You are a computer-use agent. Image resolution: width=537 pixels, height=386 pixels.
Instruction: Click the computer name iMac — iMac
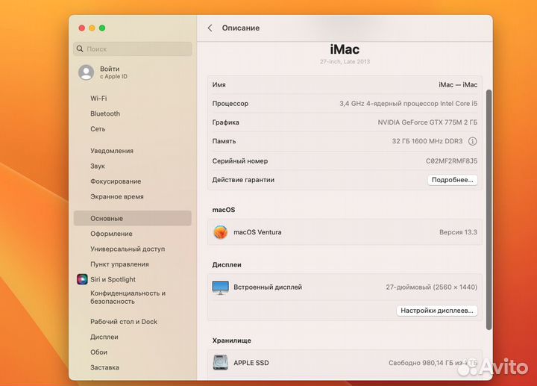tap(458, 84)
